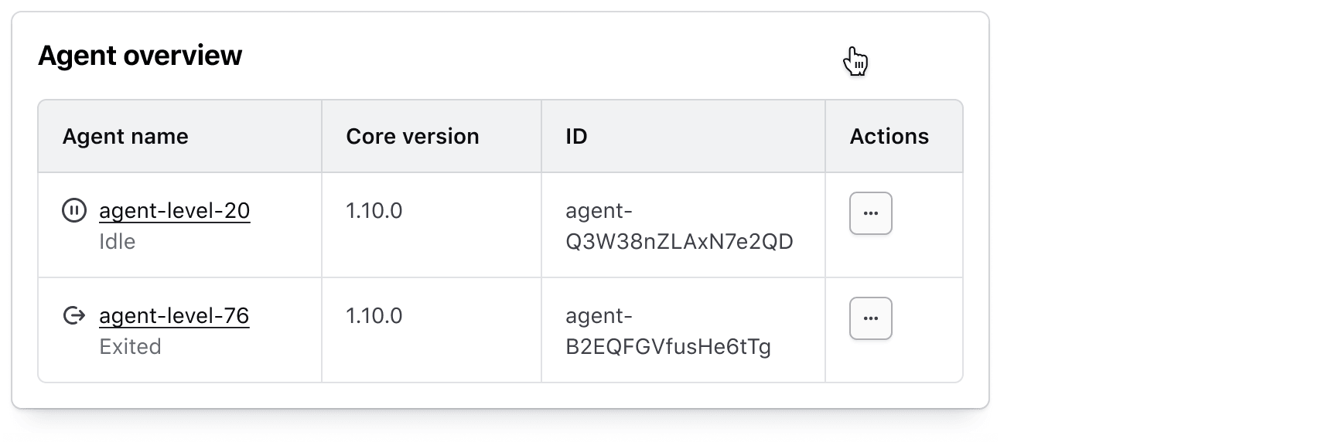Screen dimensions: 1335x442
Task: Click the Idle status text
Action: coord(118,242)
